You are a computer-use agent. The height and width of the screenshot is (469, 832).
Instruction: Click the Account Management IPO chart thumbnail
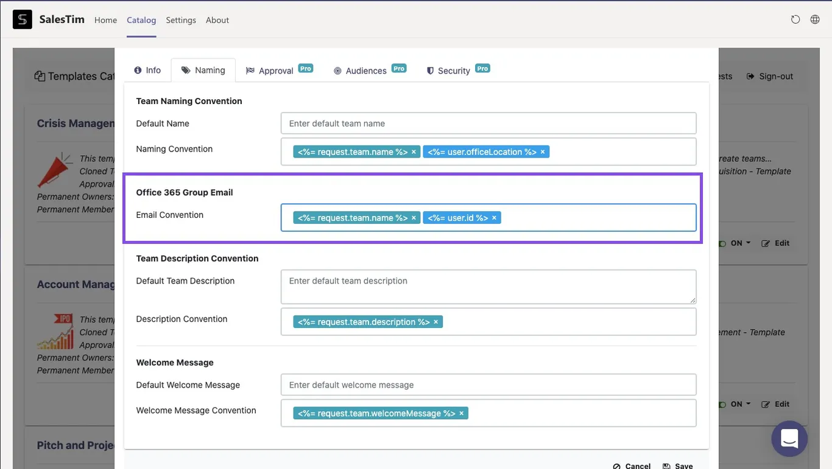55,331
